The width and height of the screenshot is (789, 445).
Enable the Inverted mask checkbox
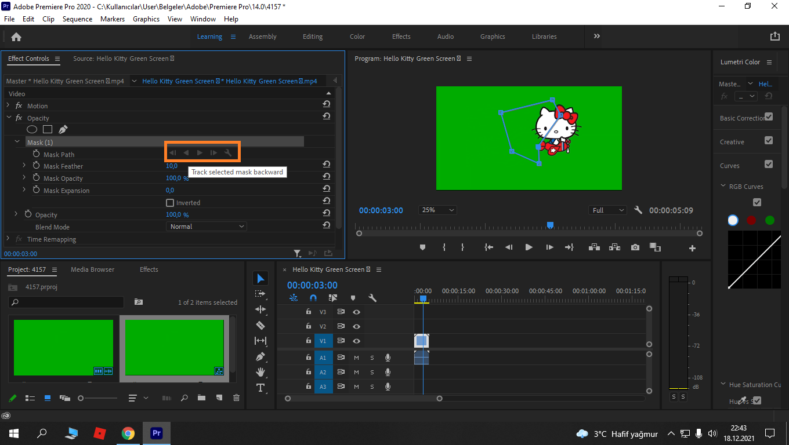pyautogui.click(x=170, y=203)
